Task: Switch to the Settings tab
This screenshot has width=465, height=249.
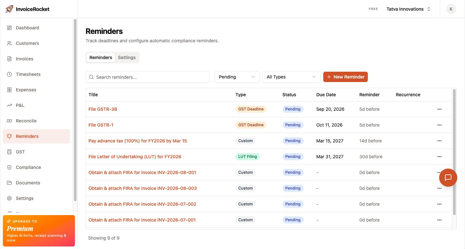Action: [x=127, y=57]
